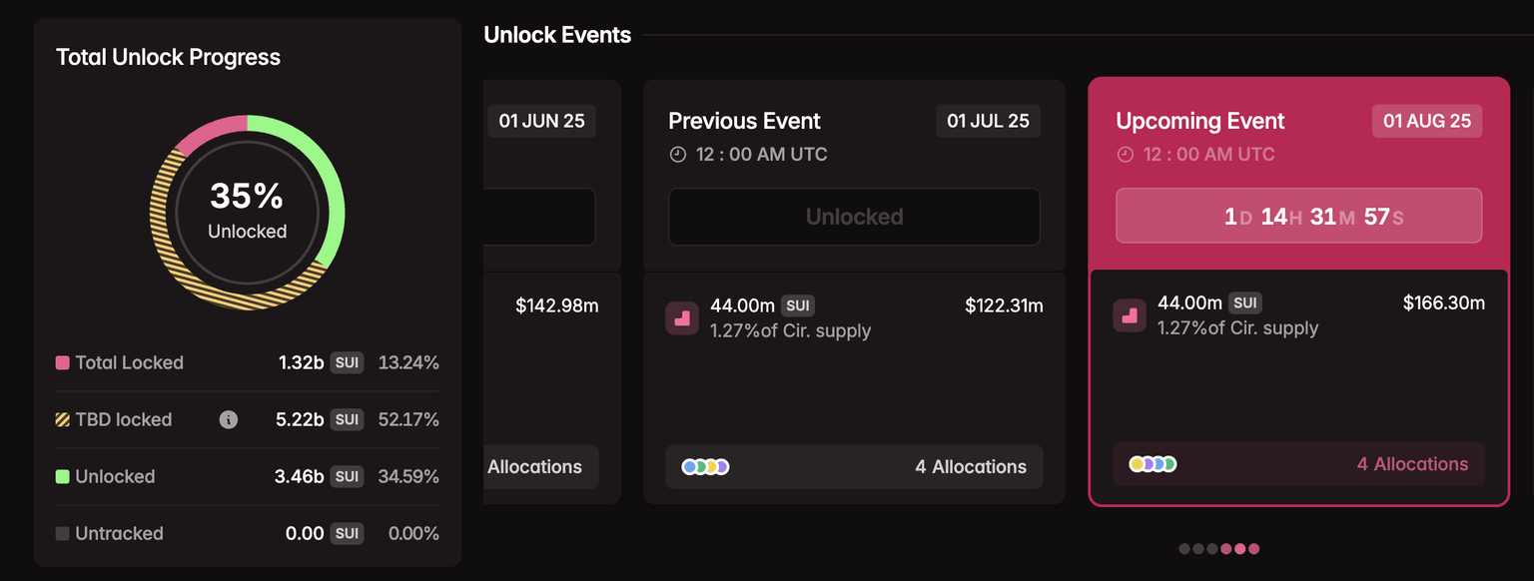Select the pink token icon in Upcoming Event
1534x581 pixels.
(x=1130, y=315)
